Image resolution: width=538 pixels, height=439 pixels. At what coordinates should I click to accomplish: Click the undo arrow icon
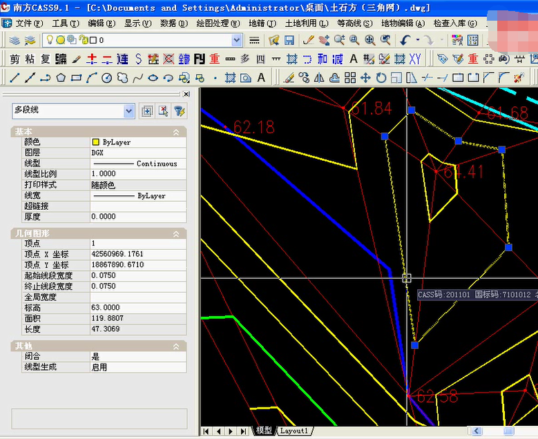[405, 40]
